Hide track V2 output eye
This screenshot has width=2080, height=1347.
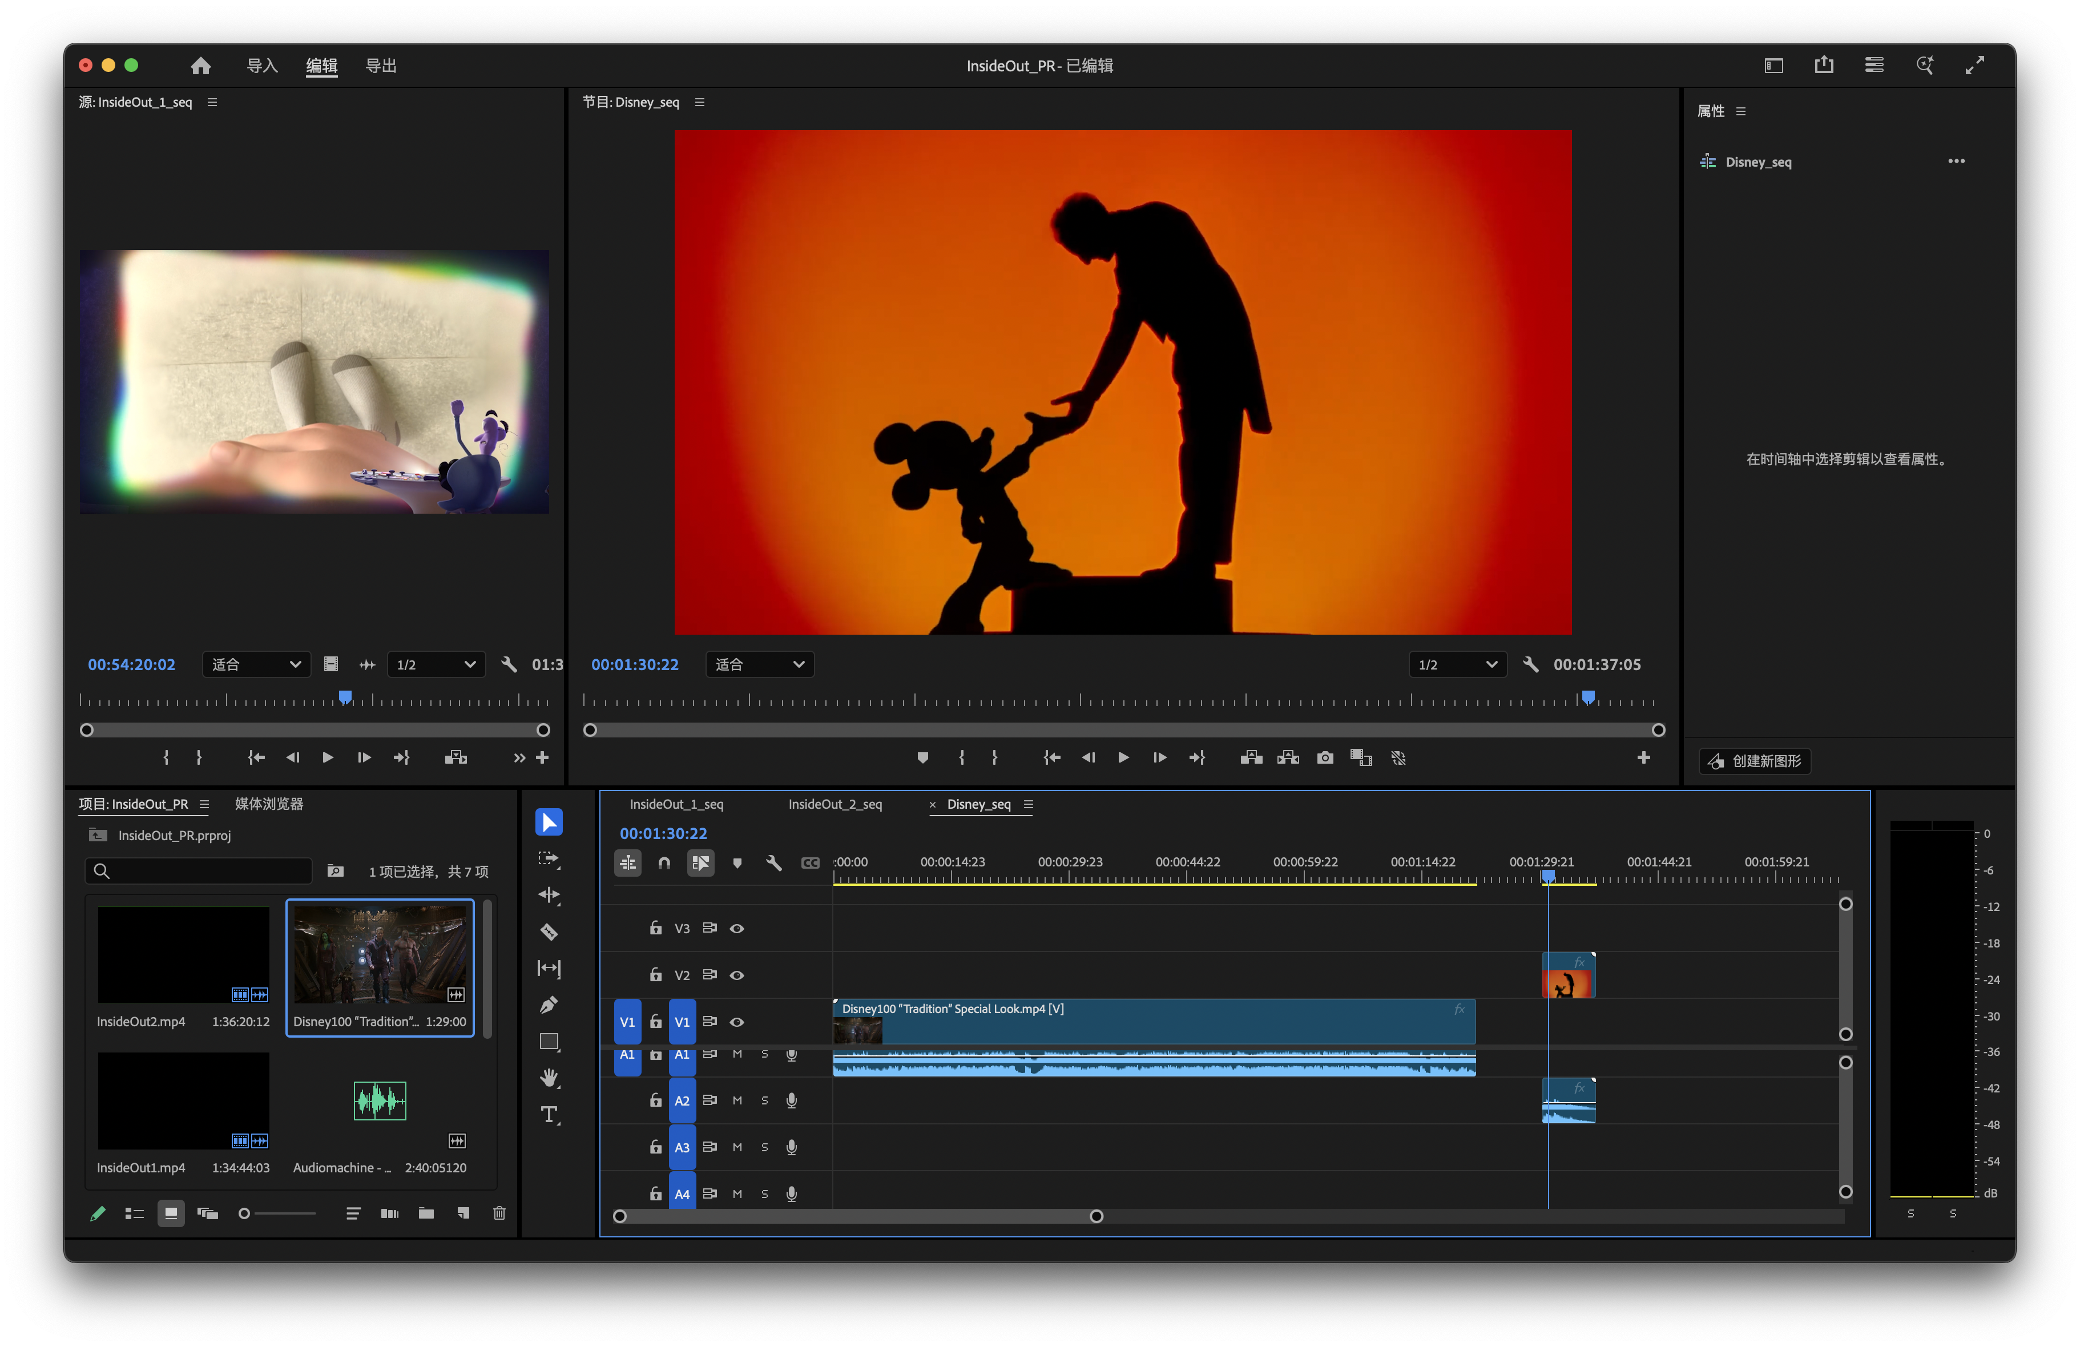(x=737, y=975)
